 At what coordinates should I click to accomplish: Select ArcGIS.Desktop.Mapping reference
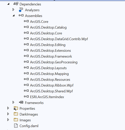49,74
